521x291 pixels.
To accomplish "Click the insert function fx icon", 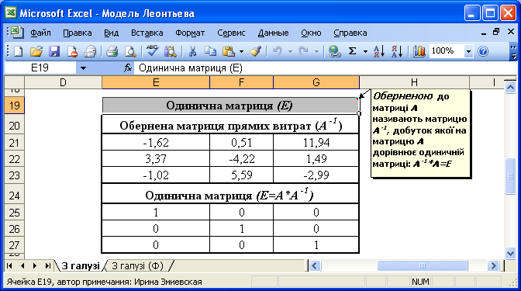I will [128, 68].
